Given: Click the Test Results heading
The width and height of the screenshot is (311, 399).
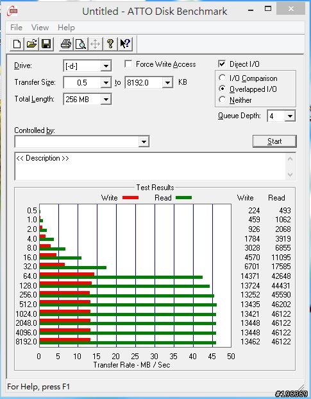Looking at the screenshot, I should click(x=155, y=188).
